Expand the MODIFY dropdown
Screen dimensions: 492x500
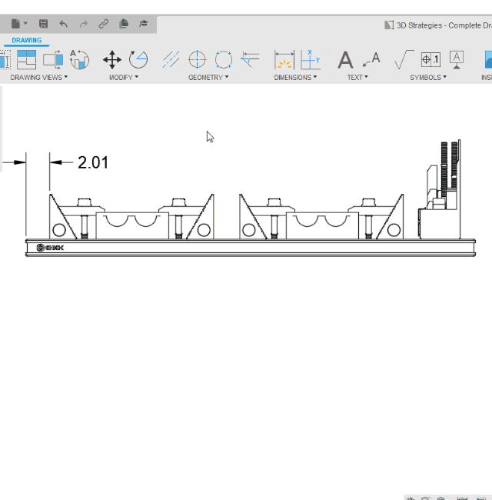pos(124,77)
